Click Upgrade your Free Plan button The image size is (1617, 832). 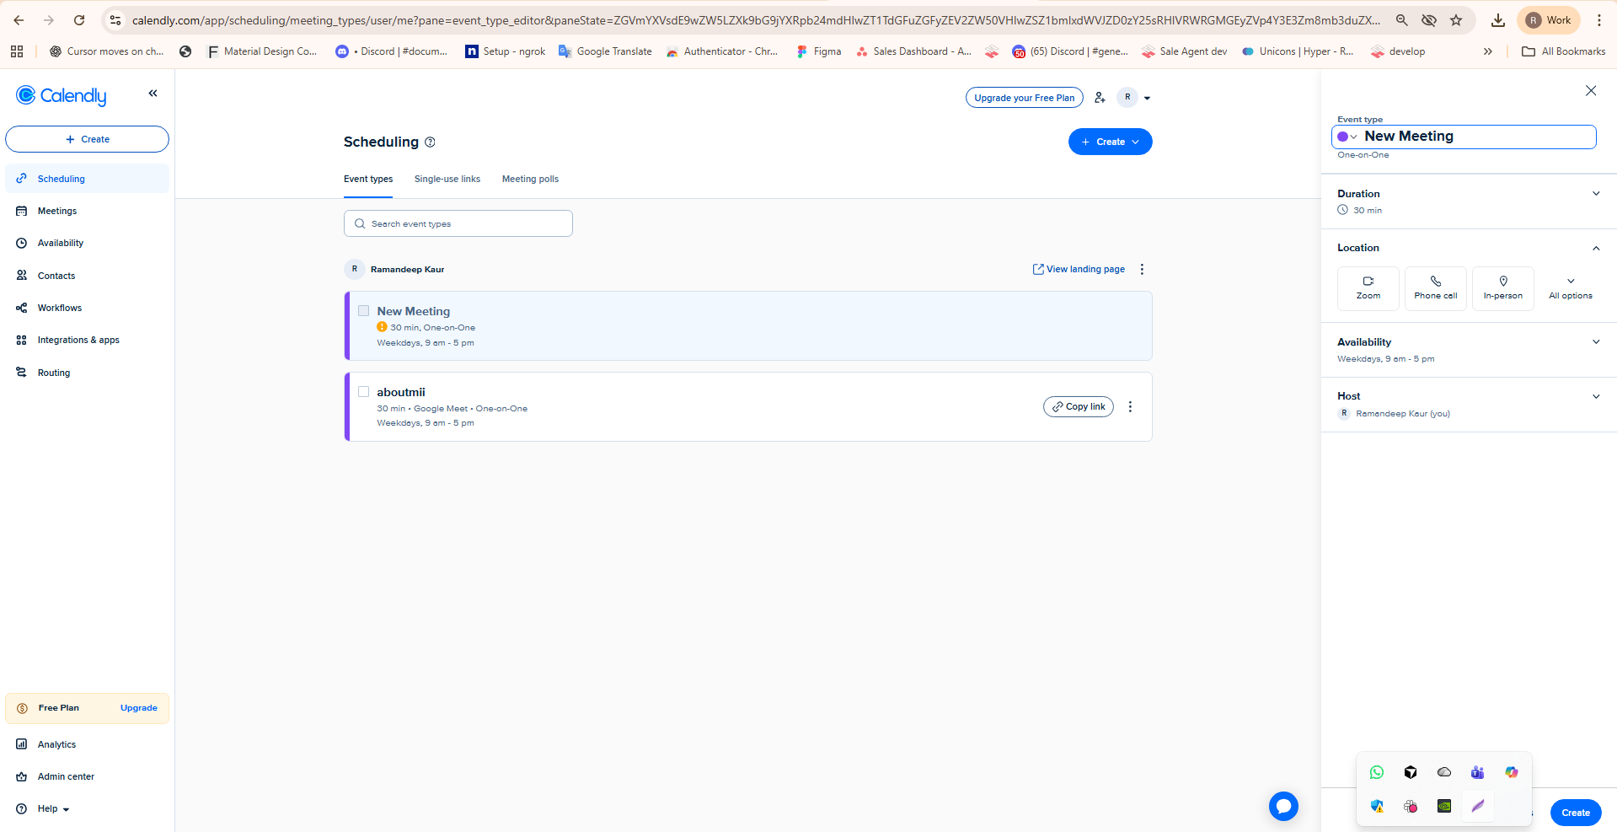(1024, 97)
